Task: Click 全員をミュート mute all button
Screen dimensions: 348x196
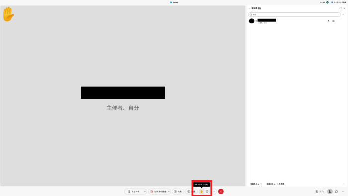Action: click(256, 184)
